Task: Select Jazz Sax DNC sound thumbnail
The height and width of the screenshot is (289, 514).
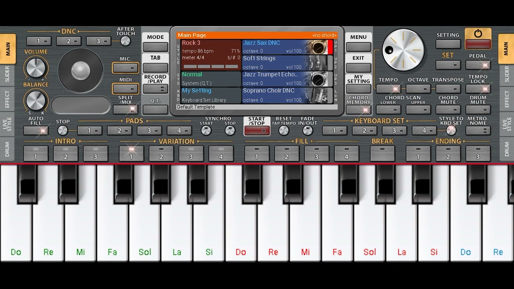Action: (319, 47)
